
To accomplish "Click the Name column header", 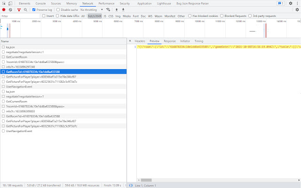I will coord(63,41).
